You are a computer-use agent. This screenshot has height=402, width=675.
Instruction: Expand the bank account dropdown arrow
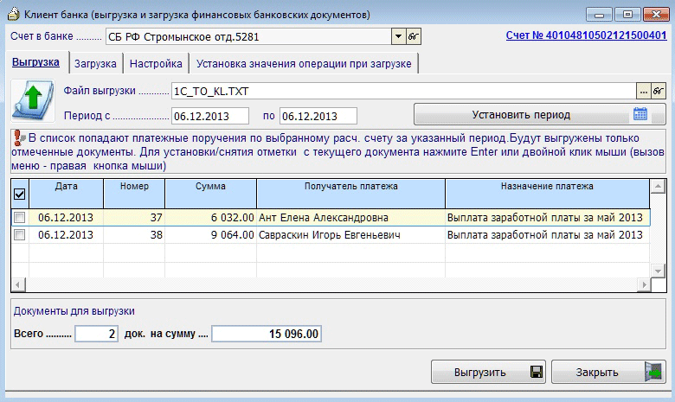point(398,36)
